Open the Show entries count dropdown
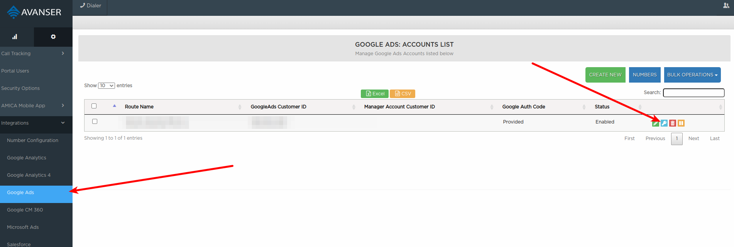The height and width of the screenshot is (247, 734). coord(107,86)
